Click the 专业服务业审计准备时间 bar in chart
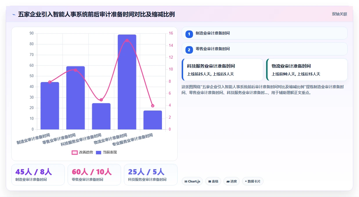Image resolution: width=359 pixels, height=197 pixels. tap(153, 120)
